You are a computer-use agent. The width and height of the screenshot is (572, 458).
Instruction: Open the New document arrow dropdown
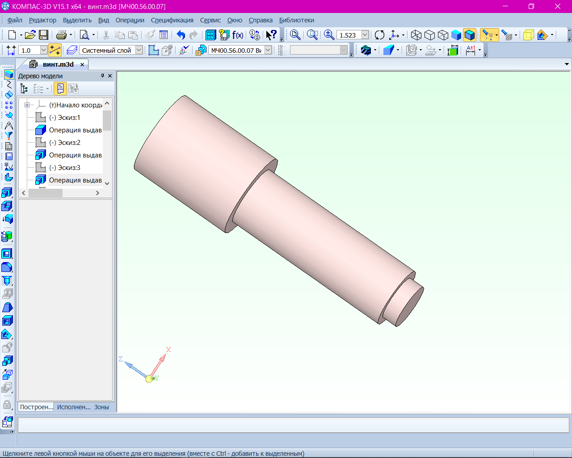tap(21, 35)
